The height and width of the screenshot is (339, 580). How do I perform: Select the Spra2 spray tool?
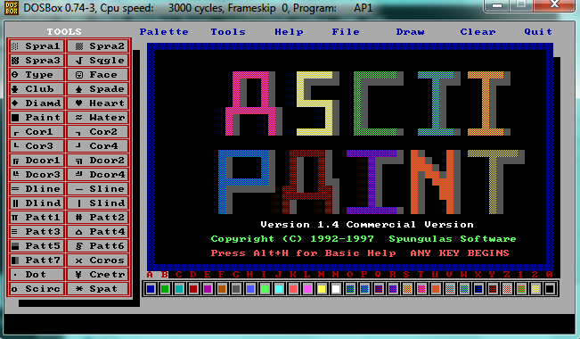pos(98,45)
